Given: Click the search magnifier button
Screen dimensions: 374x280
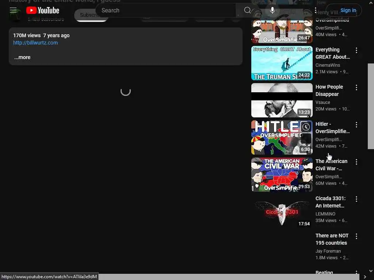Looking at the screenshot, I should tap(248, 10).
